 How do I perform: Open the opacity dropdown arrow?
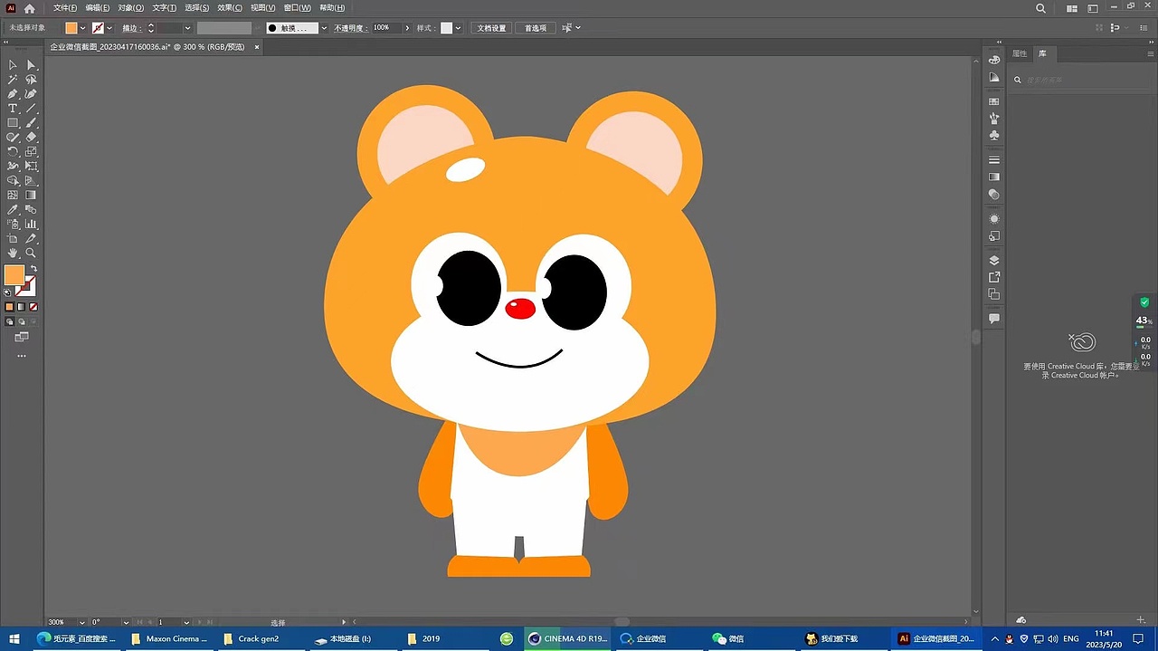(x=407, y=27)
